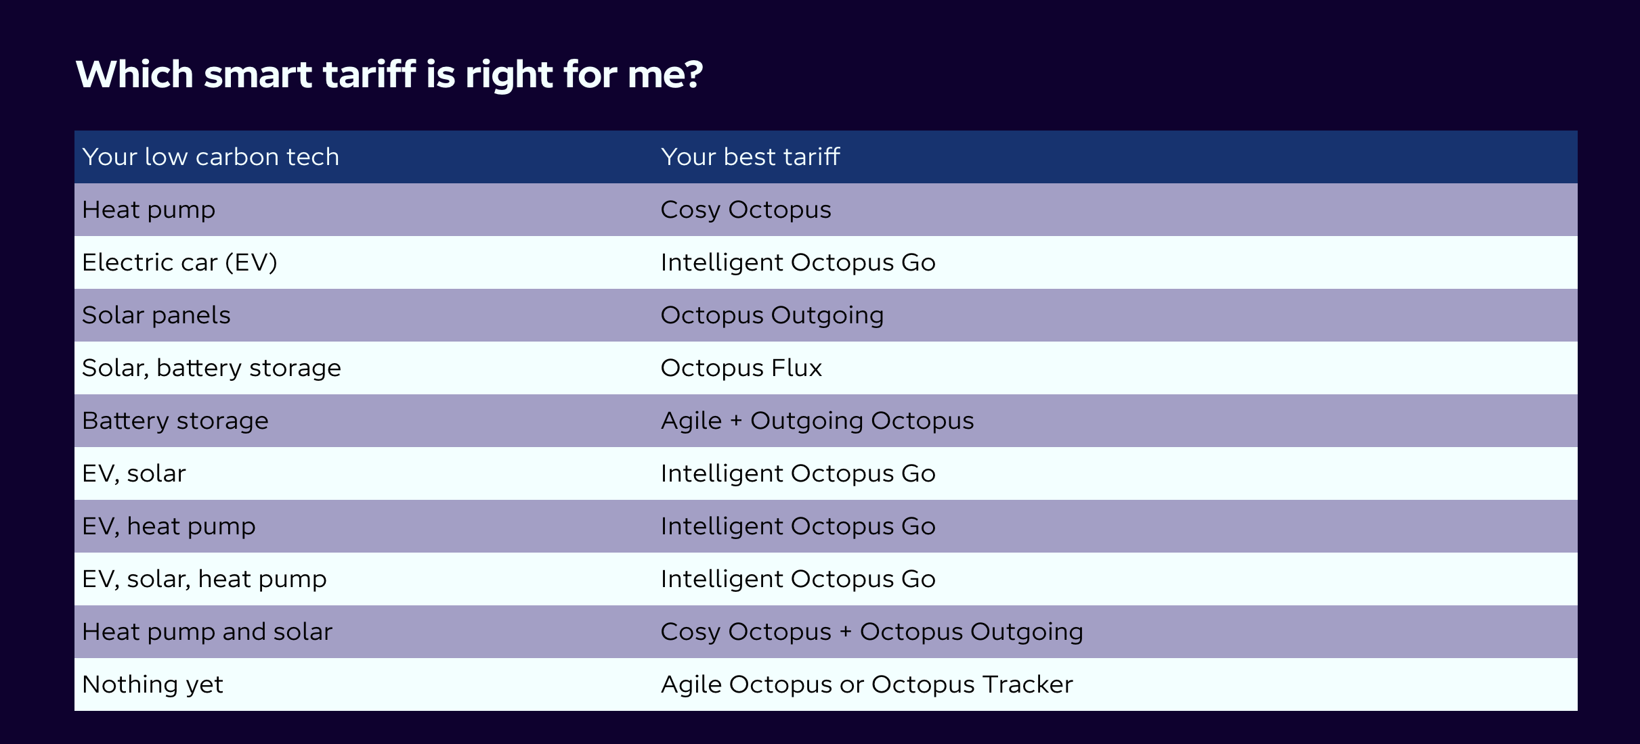Click the 'Which smart tariff is right for me?' heading
This screenshot has height=744, width=1640.
389,74
